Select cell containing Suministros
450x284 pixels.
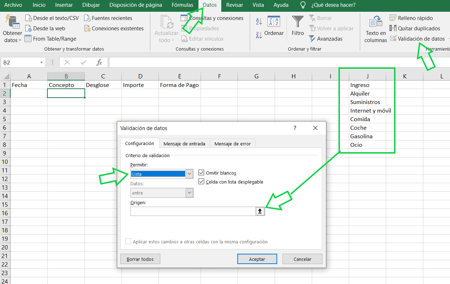coord(367,102)
